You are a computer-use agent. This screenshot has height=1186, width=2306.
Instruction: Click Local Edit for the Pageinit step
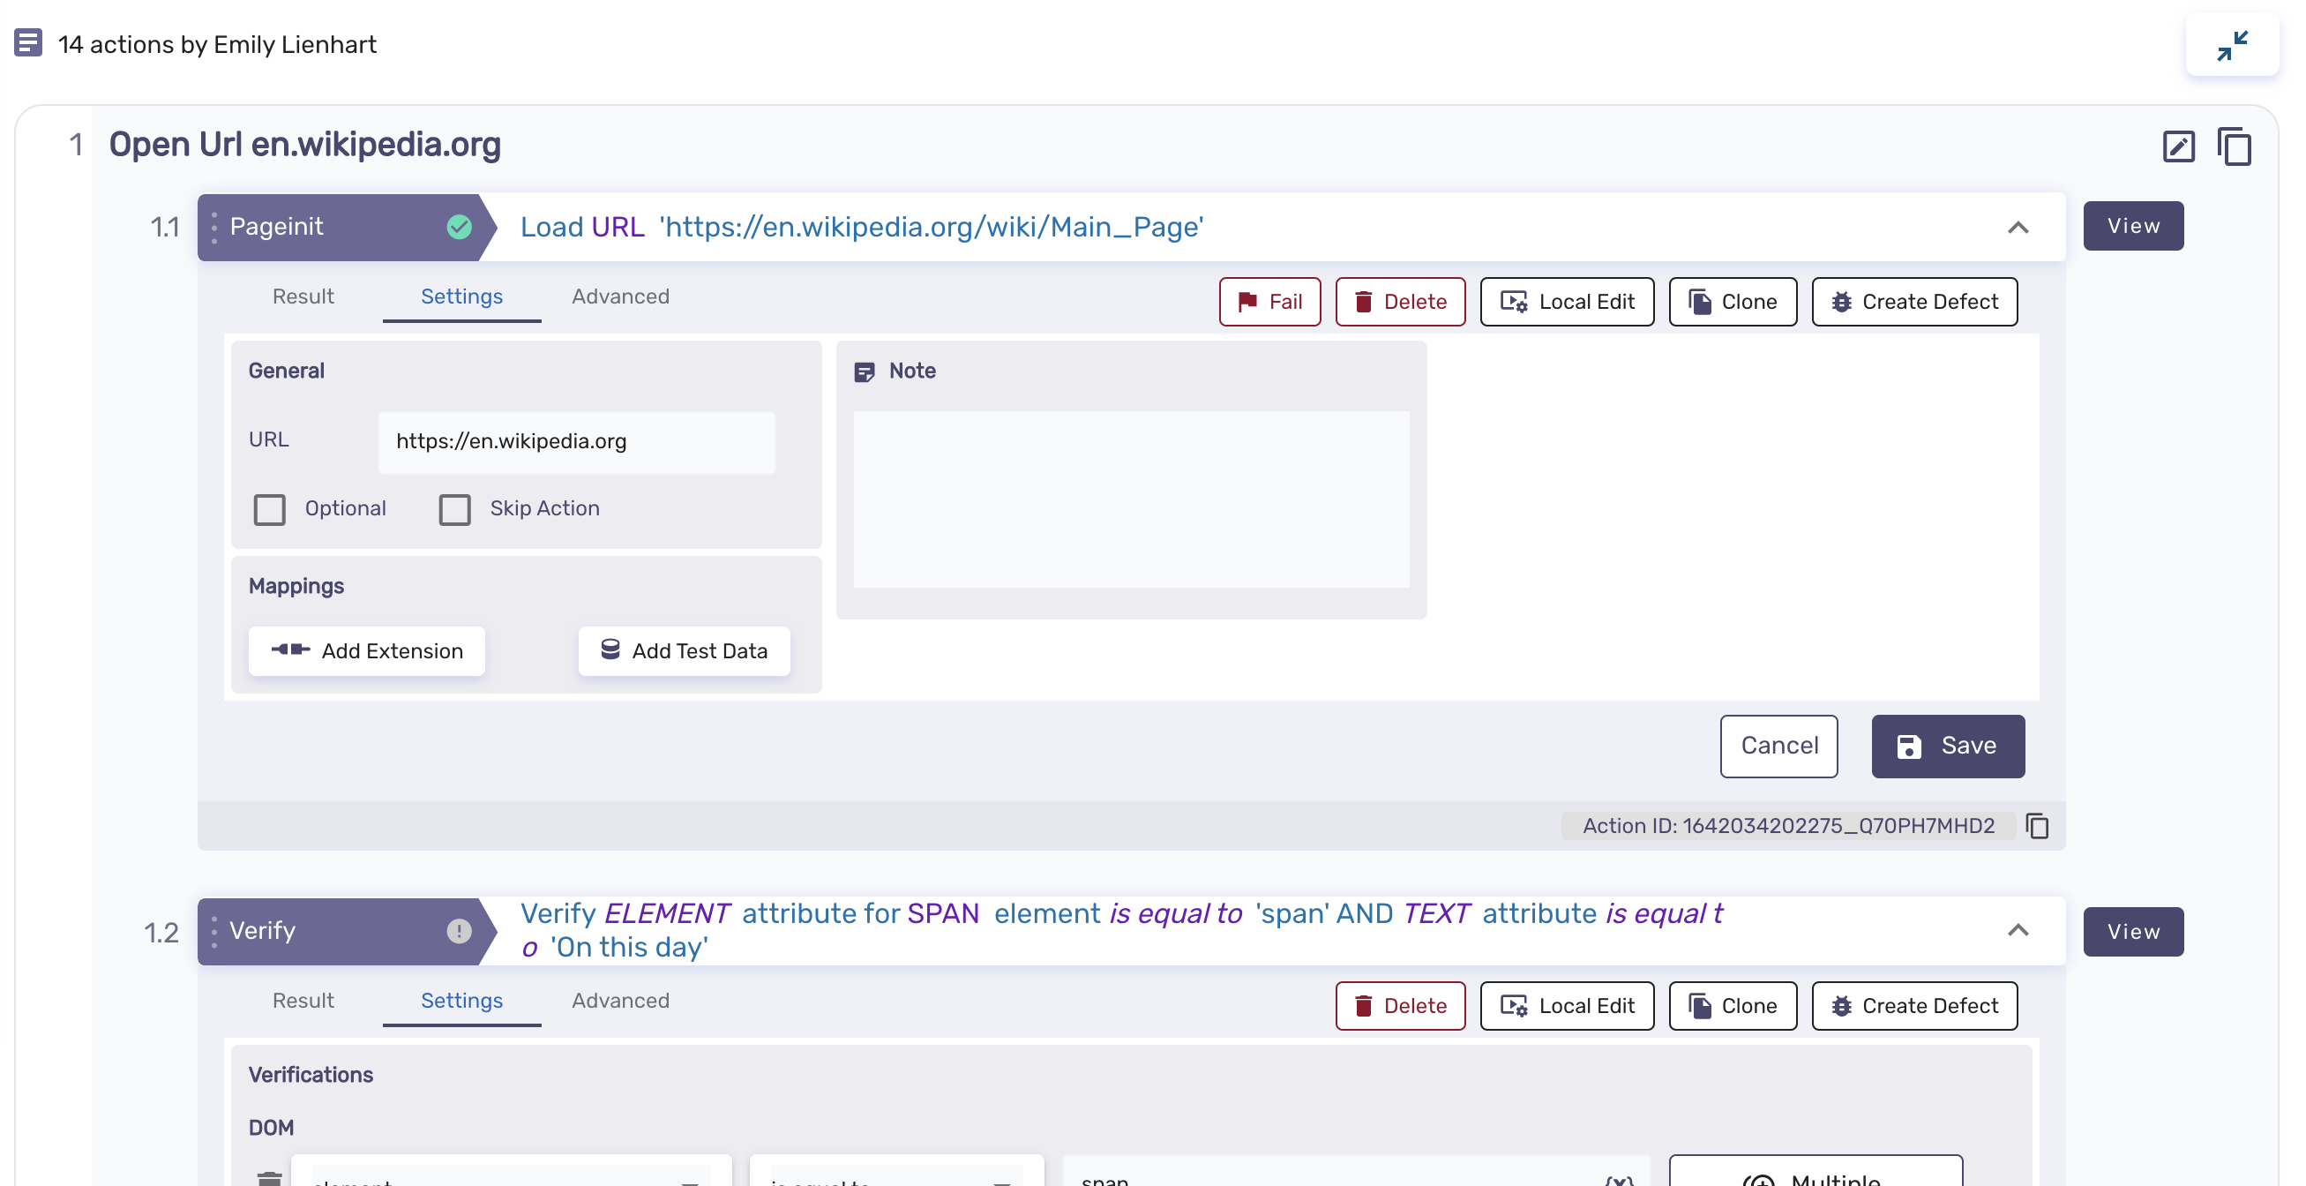click(1568, 302)
